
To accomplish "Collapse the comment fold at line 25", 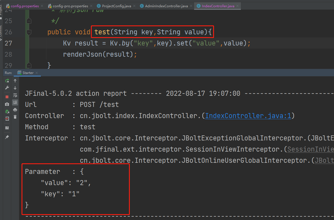I will click(x=29, y=21).
